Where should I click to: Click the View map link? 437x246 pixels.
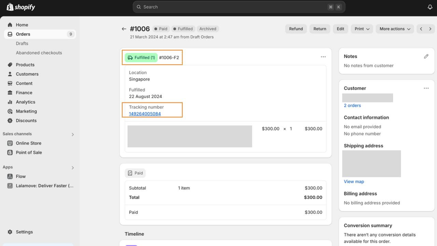[x=354, y=181]
